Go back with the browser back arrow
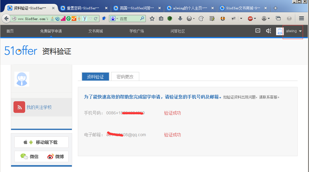The width and height of the screenshot is (309, 172). (x=6, y=19)
